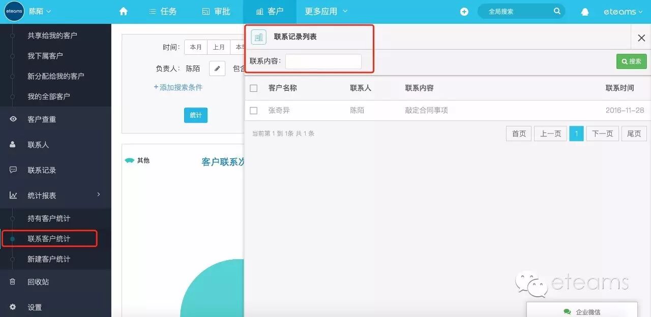Edit 负责人 using the pencil icon

217,68
